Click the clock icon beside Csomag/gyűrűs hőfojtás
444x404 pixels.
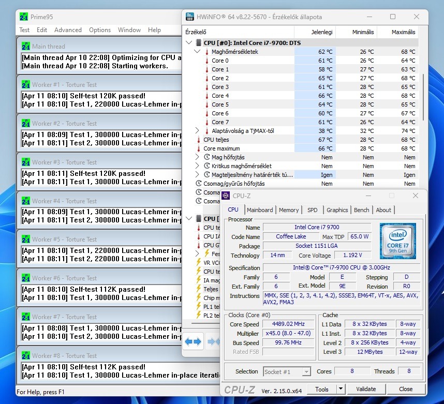point(199,184)
